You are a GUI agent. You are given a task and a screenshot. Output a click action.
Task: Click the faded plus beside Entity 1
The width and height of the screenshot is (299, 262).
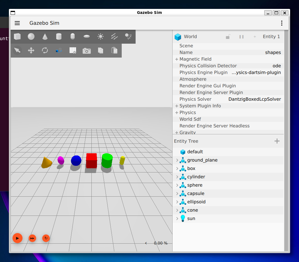click(x=255, y=37)
